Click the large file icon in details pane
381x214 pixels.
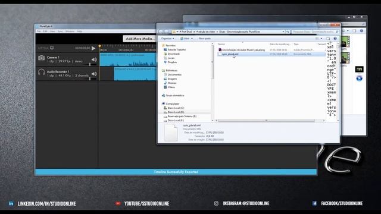tap(171, 133)
